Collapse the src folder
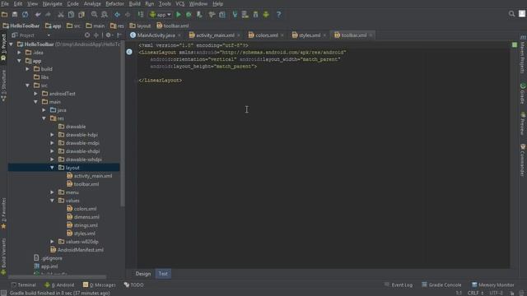Screen dimensions: 527x296 pyautogui.click(x=27, y=86)
